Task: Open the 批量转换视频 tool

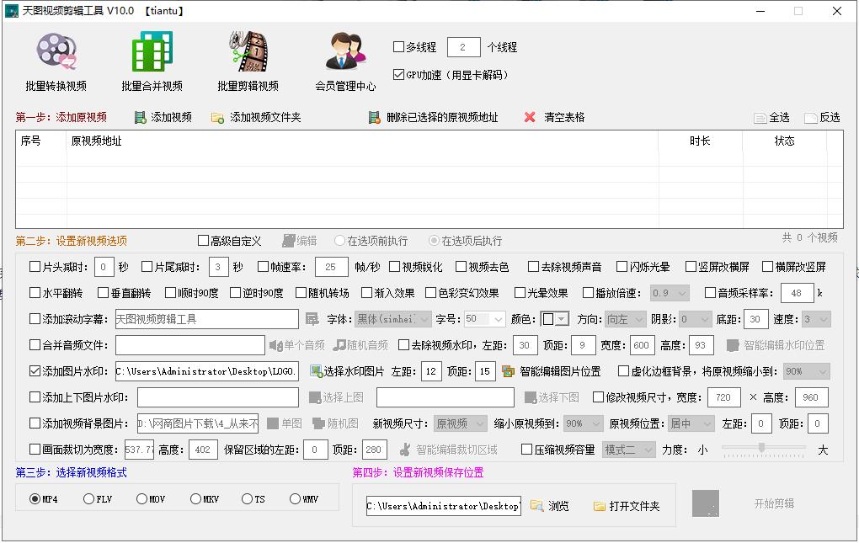Action: pyautogui.click(x=56, y=59)
